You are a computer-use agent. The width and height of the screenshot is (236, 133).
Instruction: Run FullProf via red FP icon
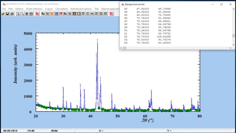coord(61,14)
